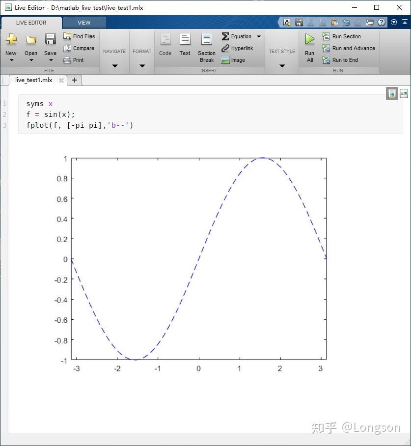Switch to the VIEW ribbon tab
Screen dimensions: 411x446
(x=83, y=23)
